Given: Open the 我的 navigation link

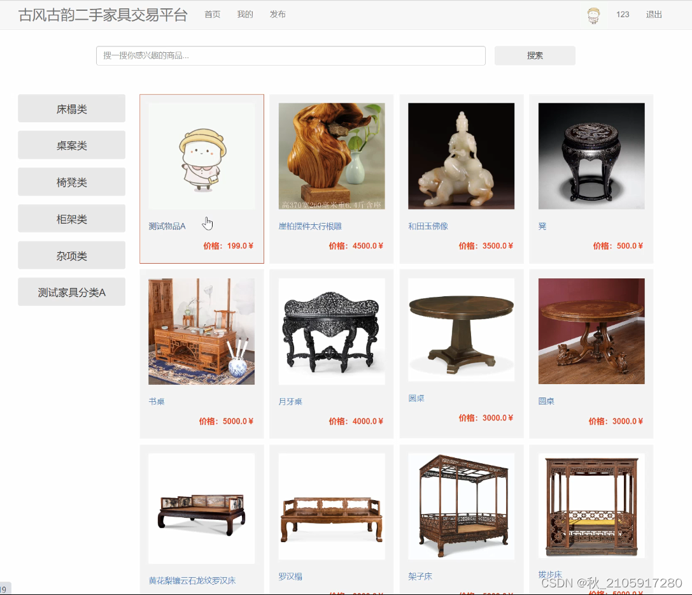Looking at the screenshot, I should (x=245, y=15).
